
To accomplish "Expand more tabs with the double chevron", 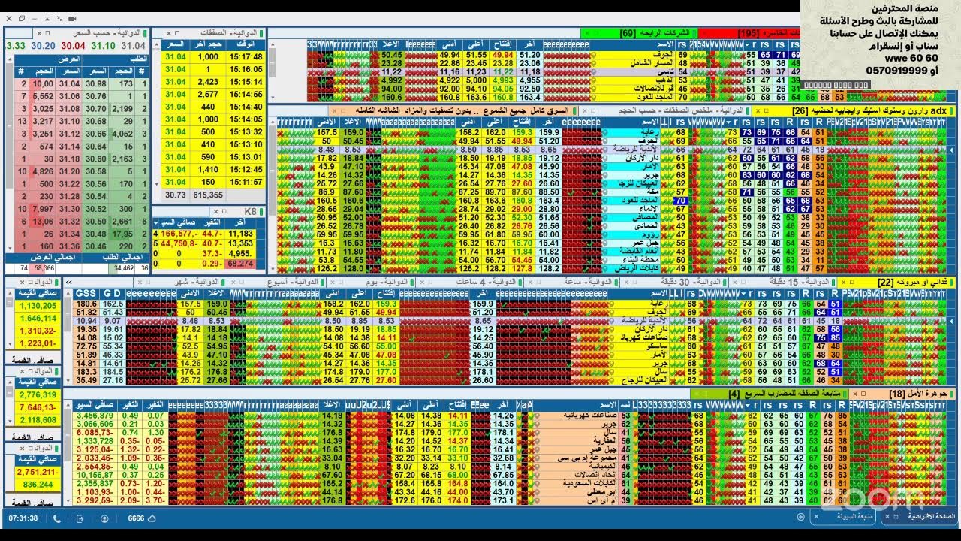I will pyautogui.click(x=68, y=283).
